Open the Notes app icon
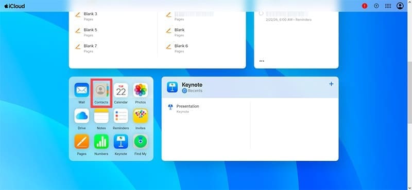This screenshot has height=190, width=412. click(101, 116)
